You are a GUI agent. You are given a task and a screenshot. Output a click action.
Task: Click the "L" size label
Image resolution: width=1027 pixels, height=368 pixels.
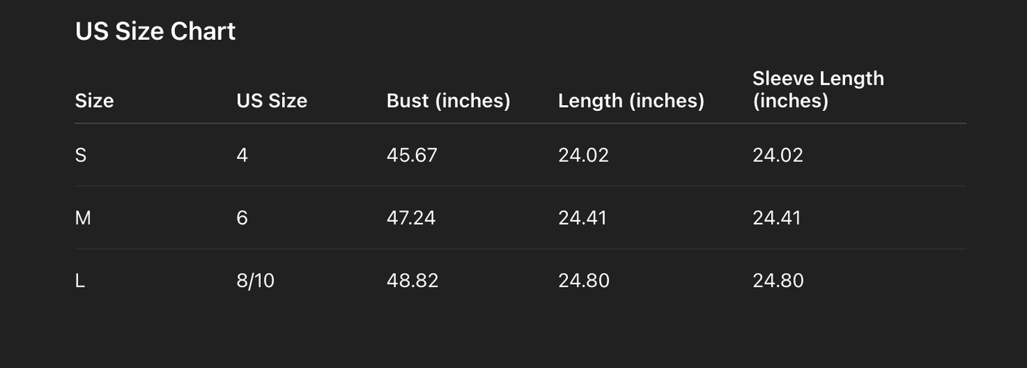(x=80, y=281)
